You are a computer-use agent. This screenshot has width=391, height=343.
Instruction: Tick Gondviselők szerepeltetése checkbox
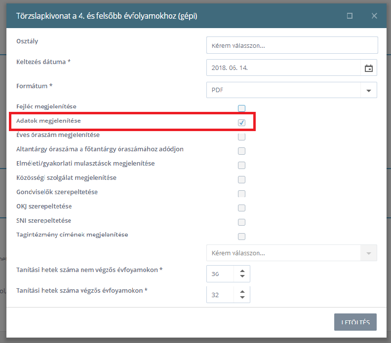coord(241,194)
